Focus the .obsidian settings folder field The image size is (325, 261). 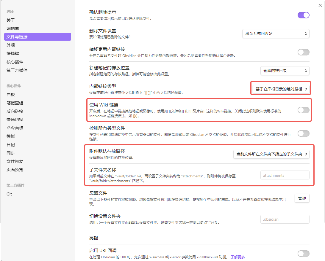point(285,219)
